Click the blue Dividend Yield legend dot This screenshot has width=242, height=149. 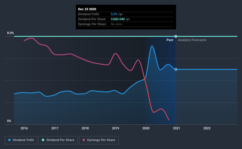click(x=9, y=140)
